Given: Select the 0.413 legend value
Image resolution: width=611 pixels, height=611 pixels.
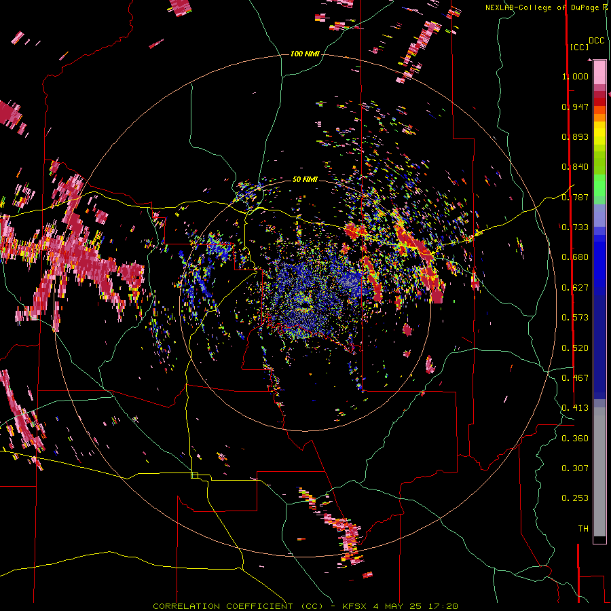Looking at the screenshot, I should pos(575,408).
